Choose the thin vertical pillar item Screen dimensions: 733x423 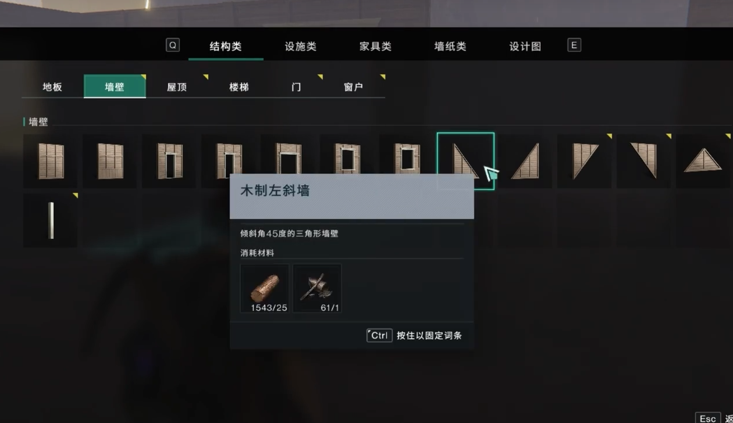point(51,220)
